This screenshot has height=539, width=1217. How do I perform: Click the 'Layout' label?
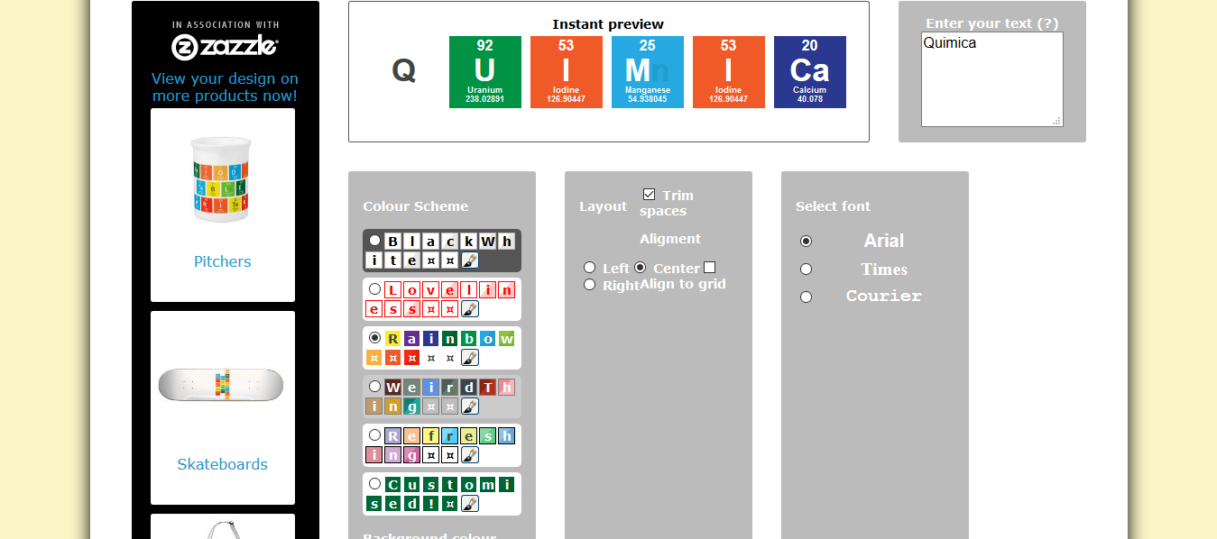click(603, 206)
